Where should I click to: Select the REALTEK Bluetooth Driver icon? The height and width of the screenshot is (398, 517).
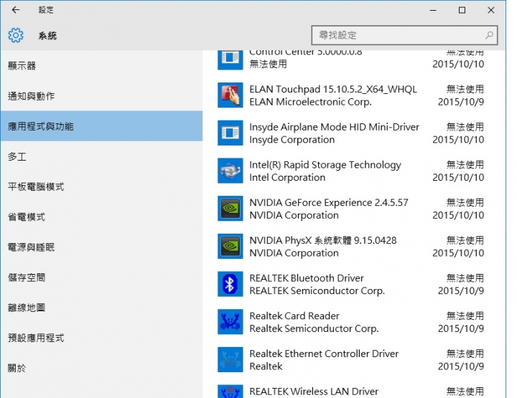coord(230,284)
